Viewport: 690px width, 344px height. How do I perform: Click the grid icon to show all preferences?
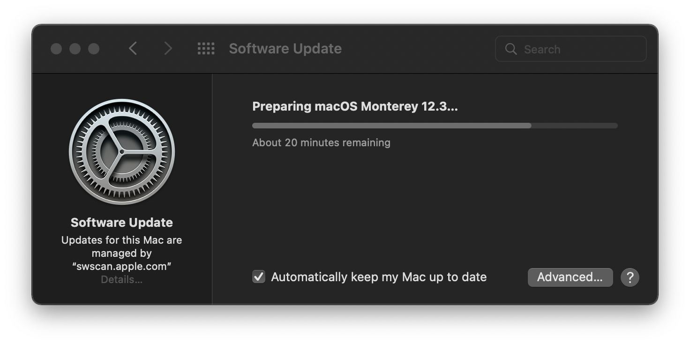click(205, 48)
